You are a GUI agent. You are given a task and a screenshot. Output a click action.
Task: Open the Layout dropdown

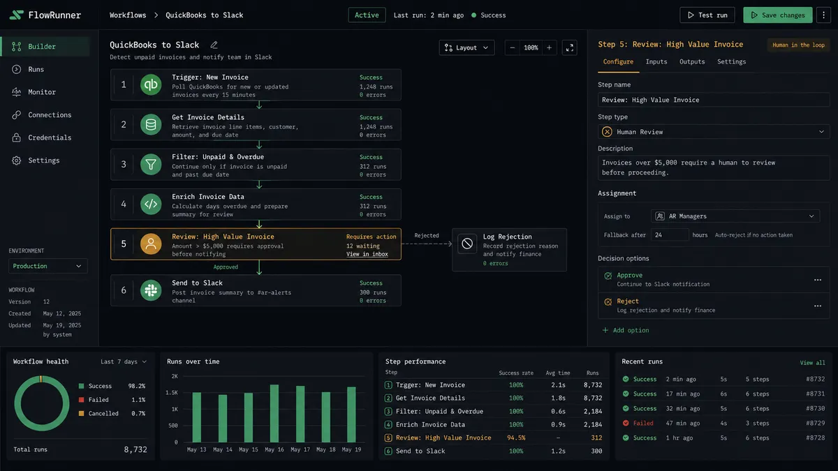point(466,47)
